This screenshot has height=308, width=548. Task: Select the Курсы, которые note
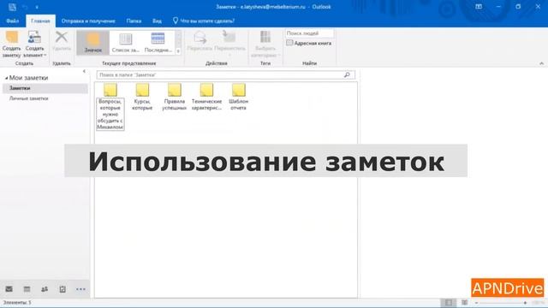tap(142, 97)
